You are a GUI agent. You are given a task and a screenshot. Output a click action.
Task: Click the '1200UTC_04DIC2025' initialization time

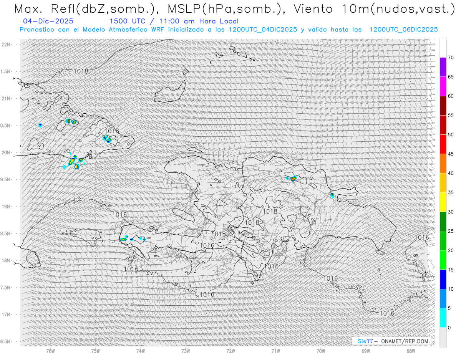(263, 29)
